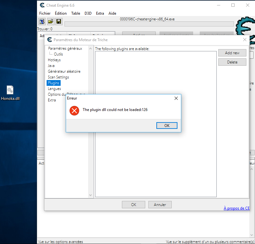
Task: Click the save floppy disk icon
Action: point(59,21)
